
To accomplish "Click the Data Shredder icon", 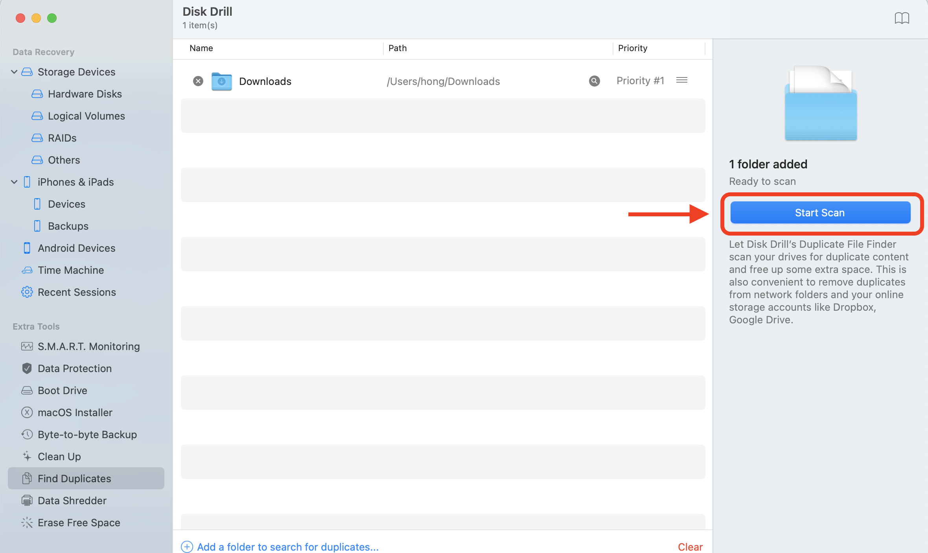I will pyautogui.click(x=27, y=501).
